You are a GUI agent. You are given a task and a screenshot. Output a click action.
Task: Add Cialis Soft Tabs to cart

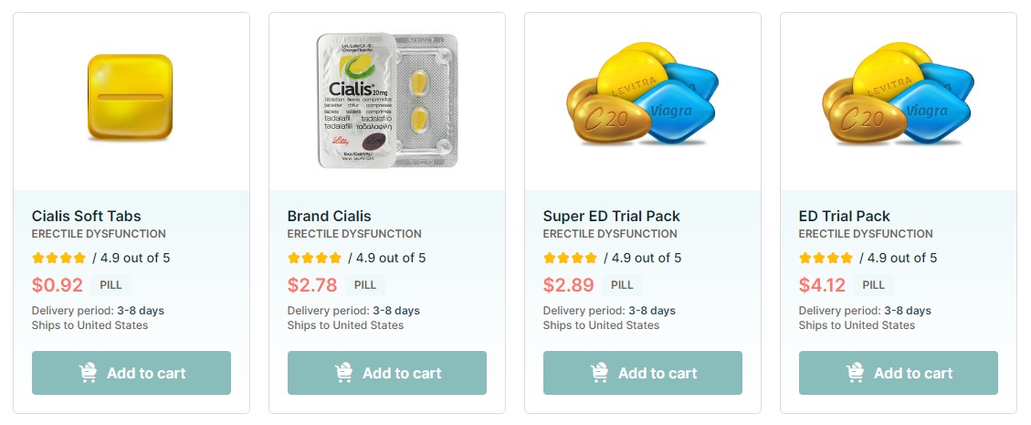[132, 373]
